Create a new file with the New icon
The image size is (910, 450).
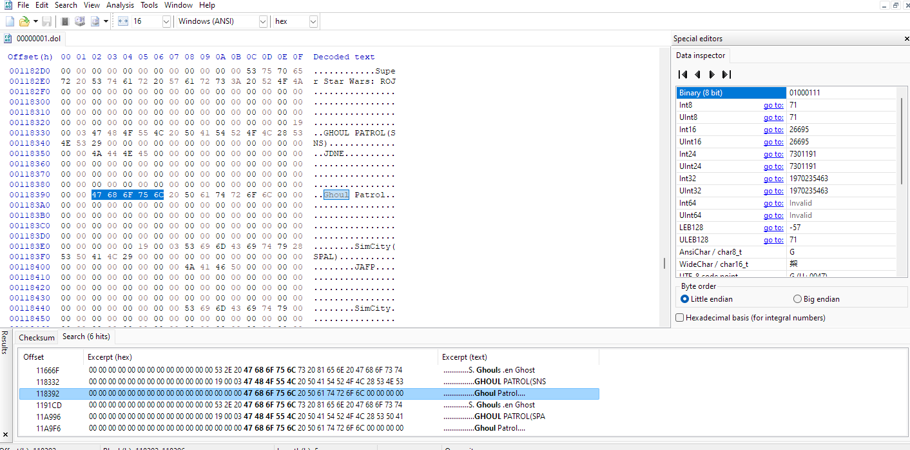[x=10, y=21]
